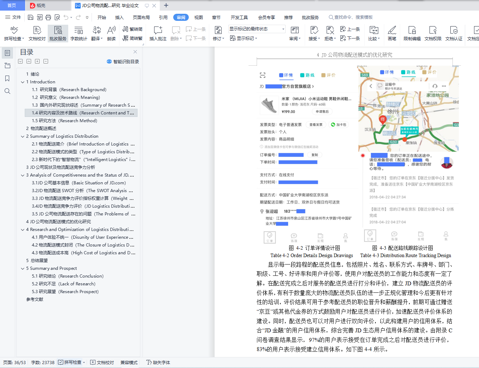Click the print icon in quick access toolbar
The height and width of the screenshot is (368, 479).
point(48,17)
